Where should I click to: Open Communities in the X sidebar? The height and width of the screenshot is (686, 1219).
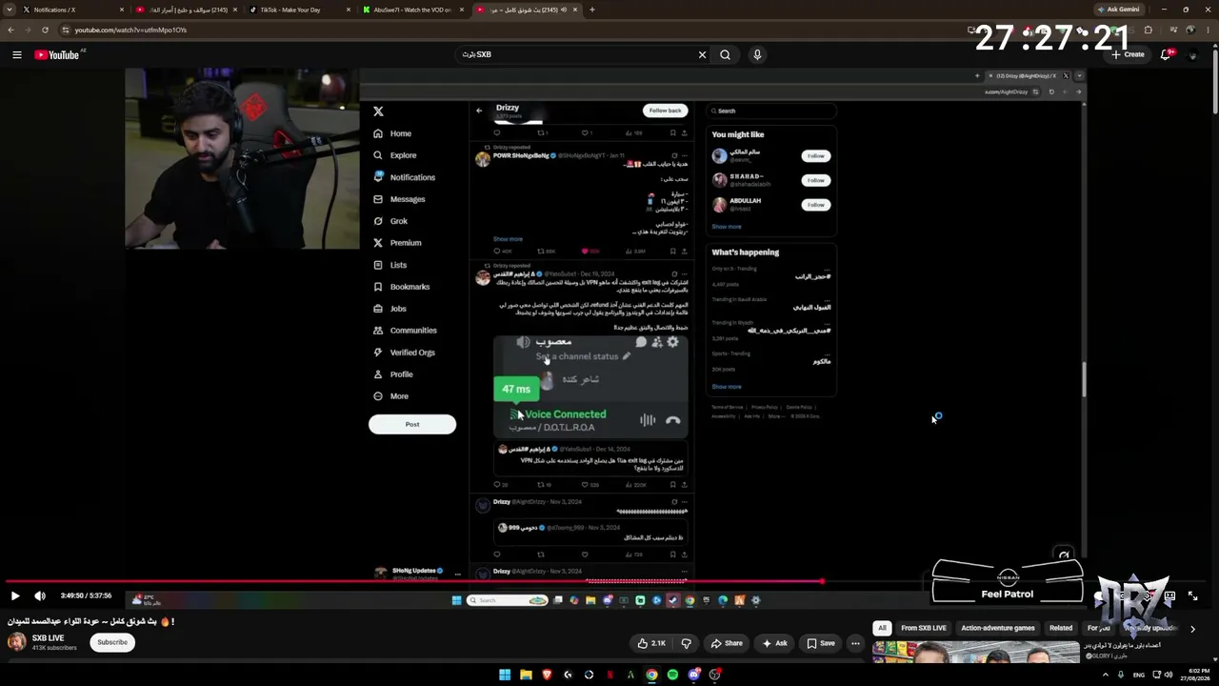point(405,331)
